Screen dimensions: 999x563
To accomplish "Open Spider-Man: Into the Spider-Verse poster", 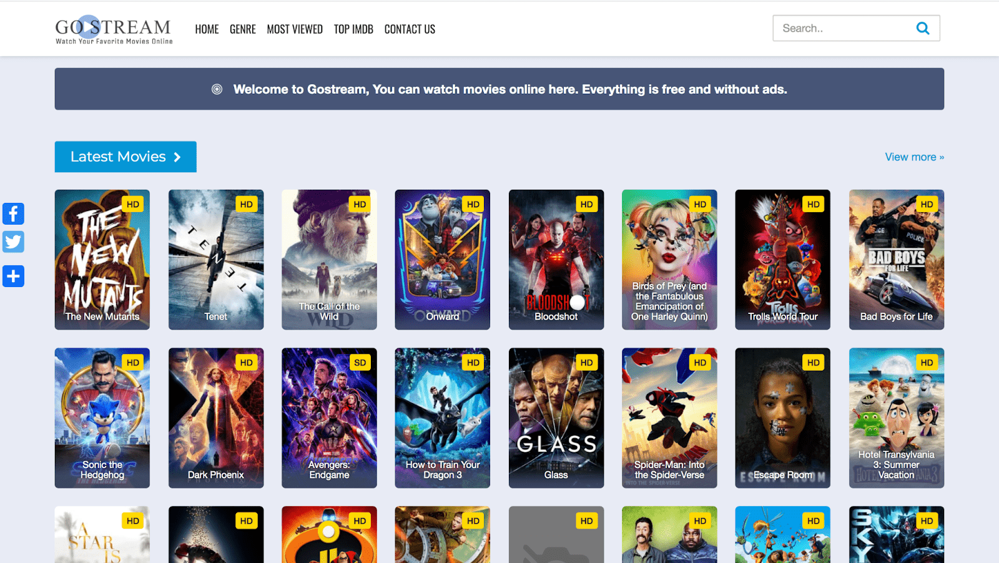I will click(x=669, y=418).
